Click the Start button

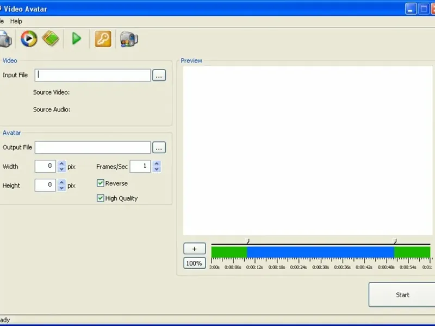[402, 294]
